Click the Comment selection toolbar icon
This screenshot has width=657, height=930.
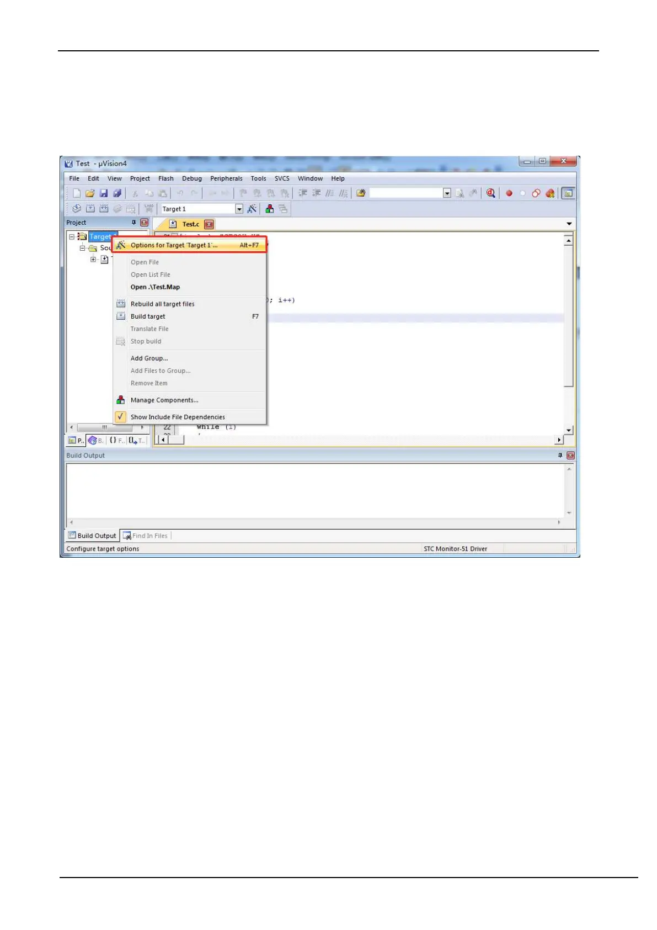(x=330, y=193)
